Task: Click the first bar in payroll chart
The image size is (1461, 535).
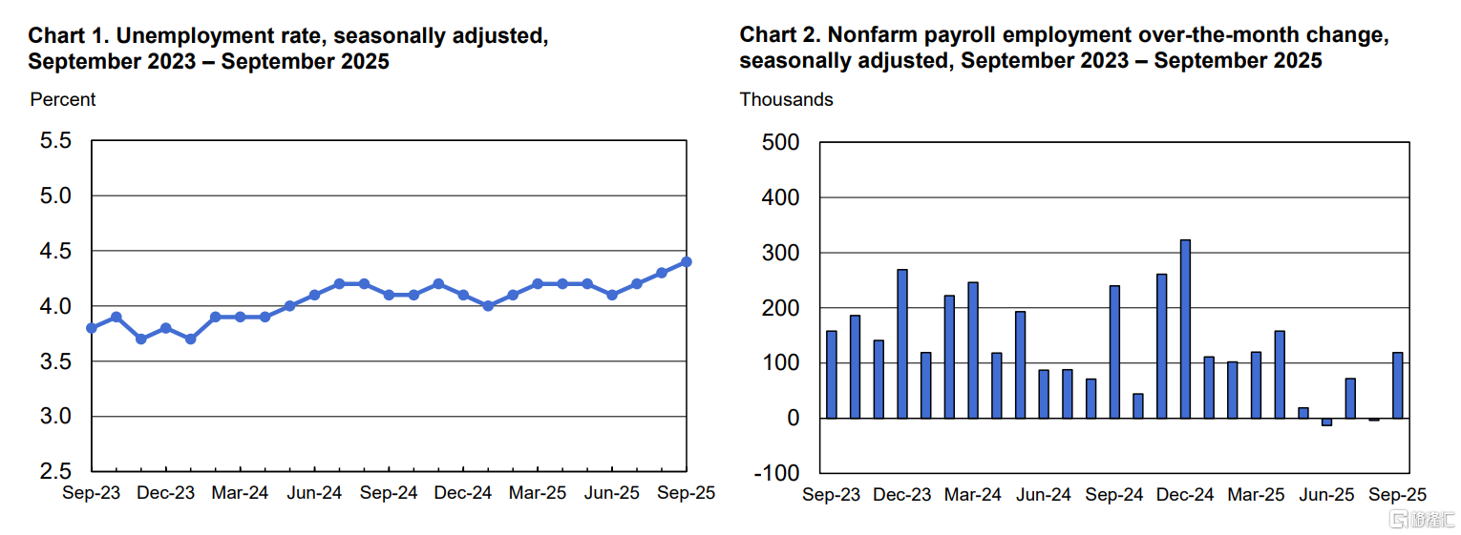Action: point(831,374)
